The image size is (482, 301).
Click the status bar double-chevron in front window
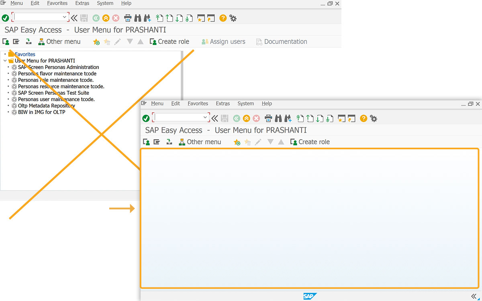(474, 297)
